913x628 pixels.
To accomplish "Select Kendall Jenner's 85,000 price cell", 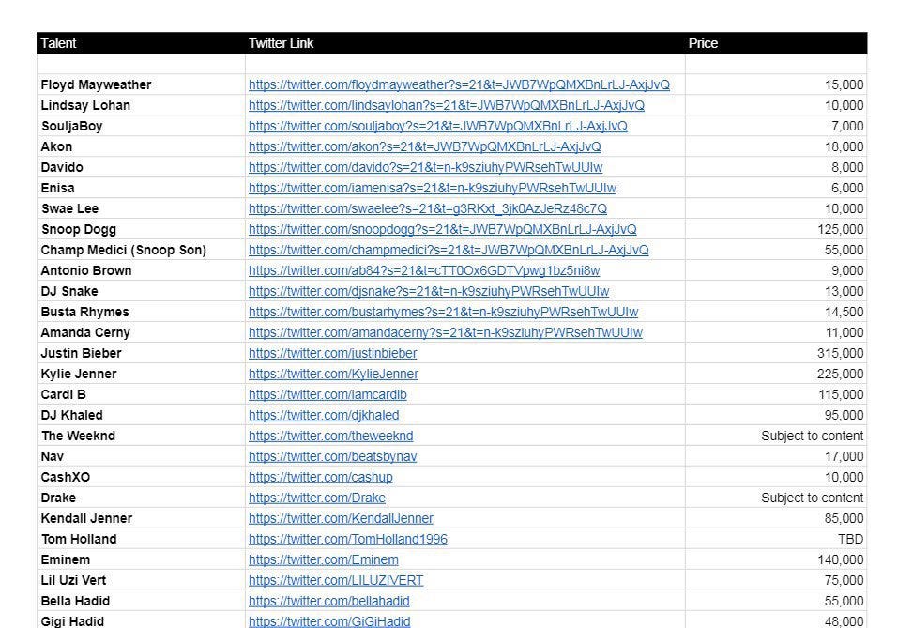I will pyautogui.click(x=776, y=518).
